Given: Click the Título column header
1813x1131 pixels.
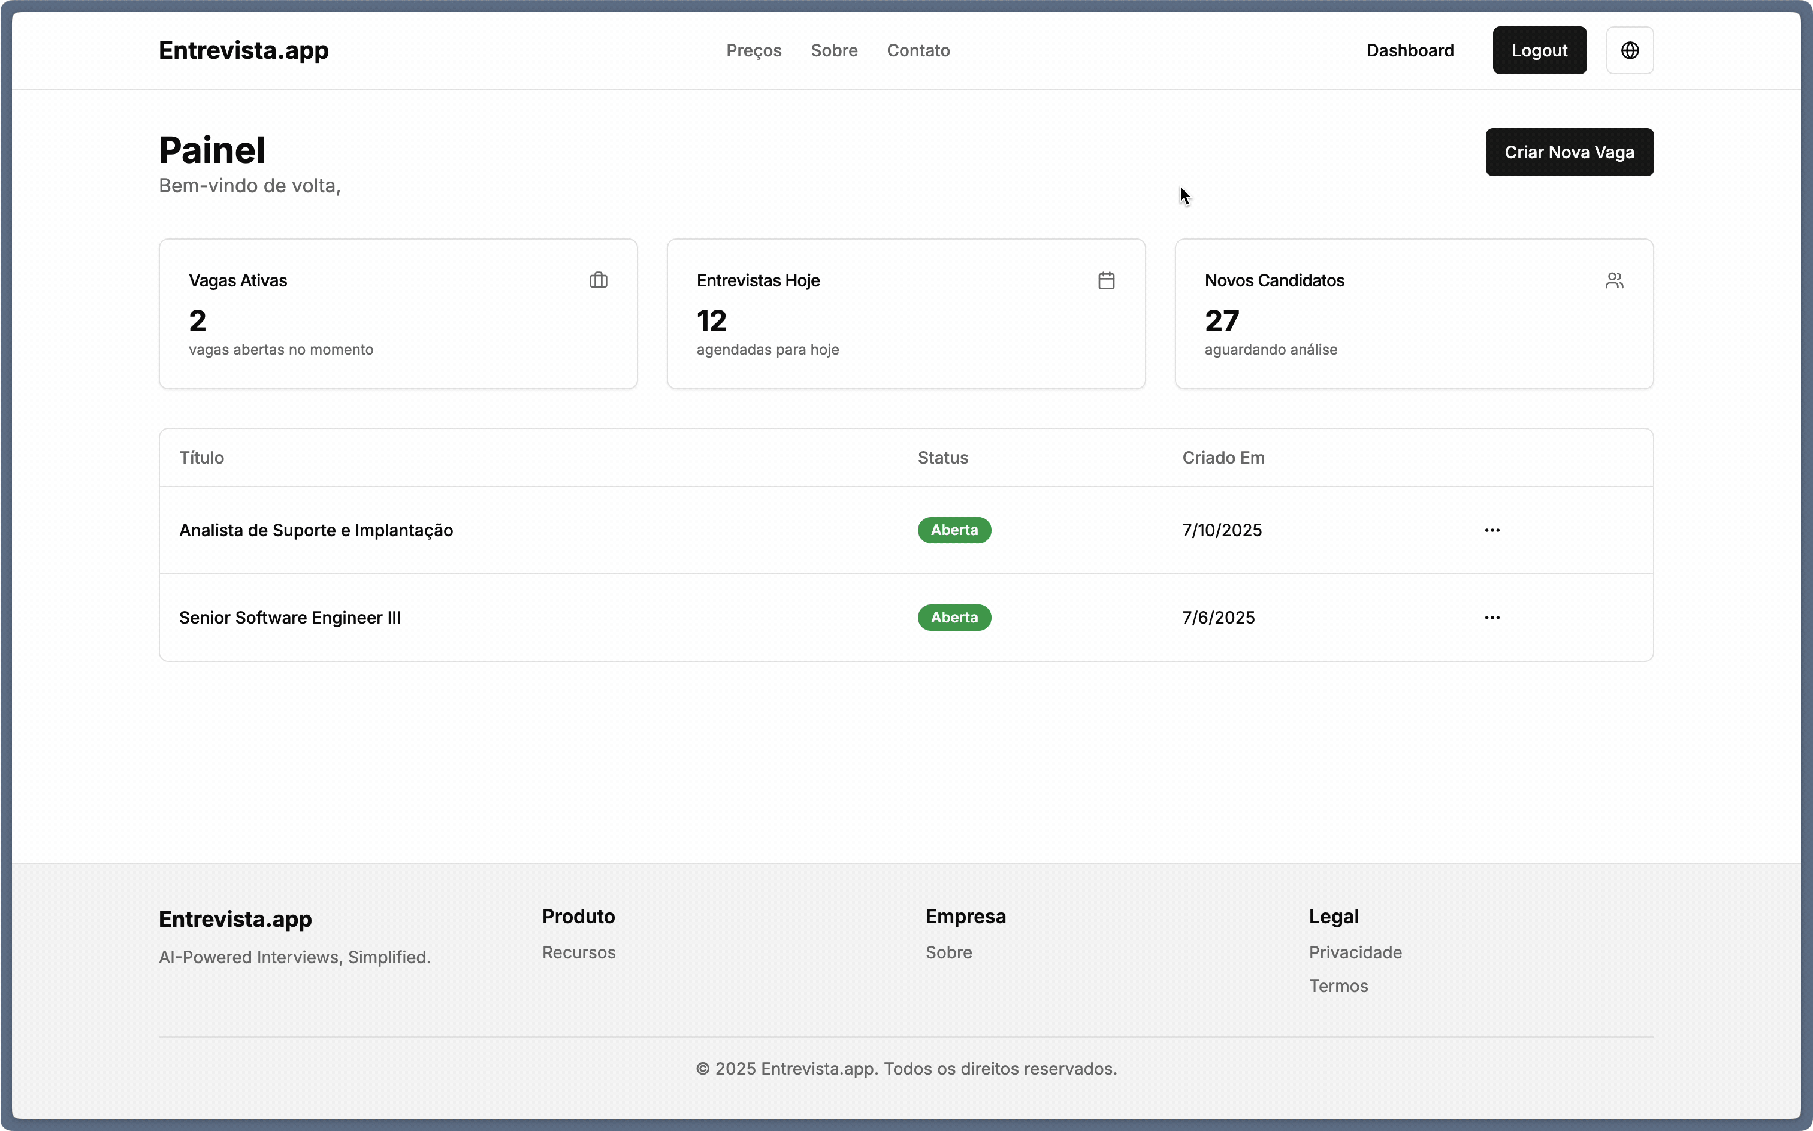Looking at the screenshot, I should tap(202, 458).
